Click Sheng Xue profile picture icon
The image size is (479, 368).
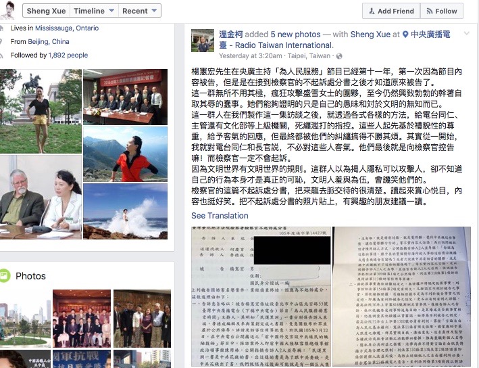tap(7, 9)
